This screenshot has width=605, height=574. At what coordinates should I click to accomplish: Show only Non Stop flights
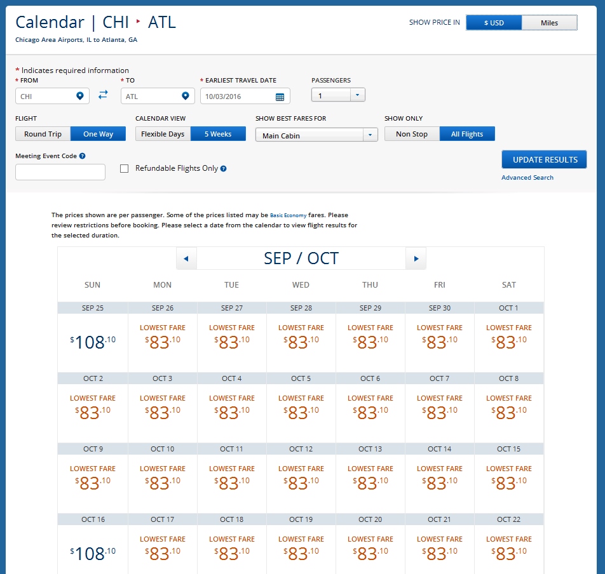coord(412,134)
